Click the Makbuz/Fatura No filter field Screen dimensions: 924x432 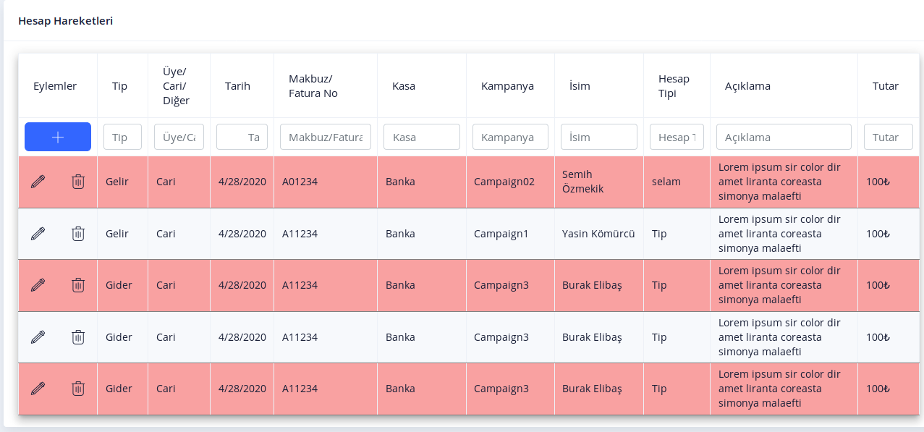click(x=326, y=137)
